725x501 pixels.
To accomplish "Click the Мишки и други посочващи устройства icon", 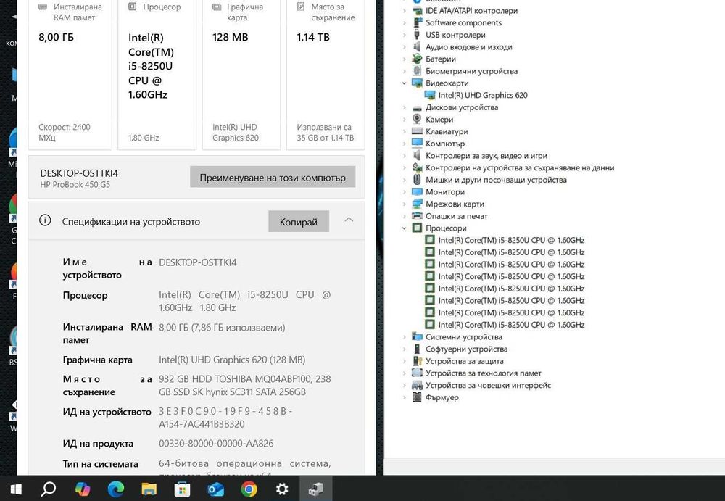I will coord(417,180).
